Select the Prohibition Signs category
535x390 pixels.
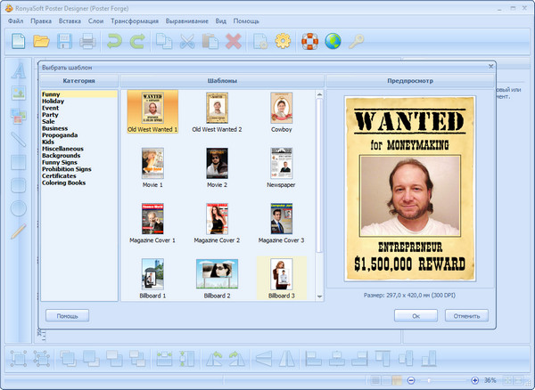pyautogui.click(x=65, y=169)
